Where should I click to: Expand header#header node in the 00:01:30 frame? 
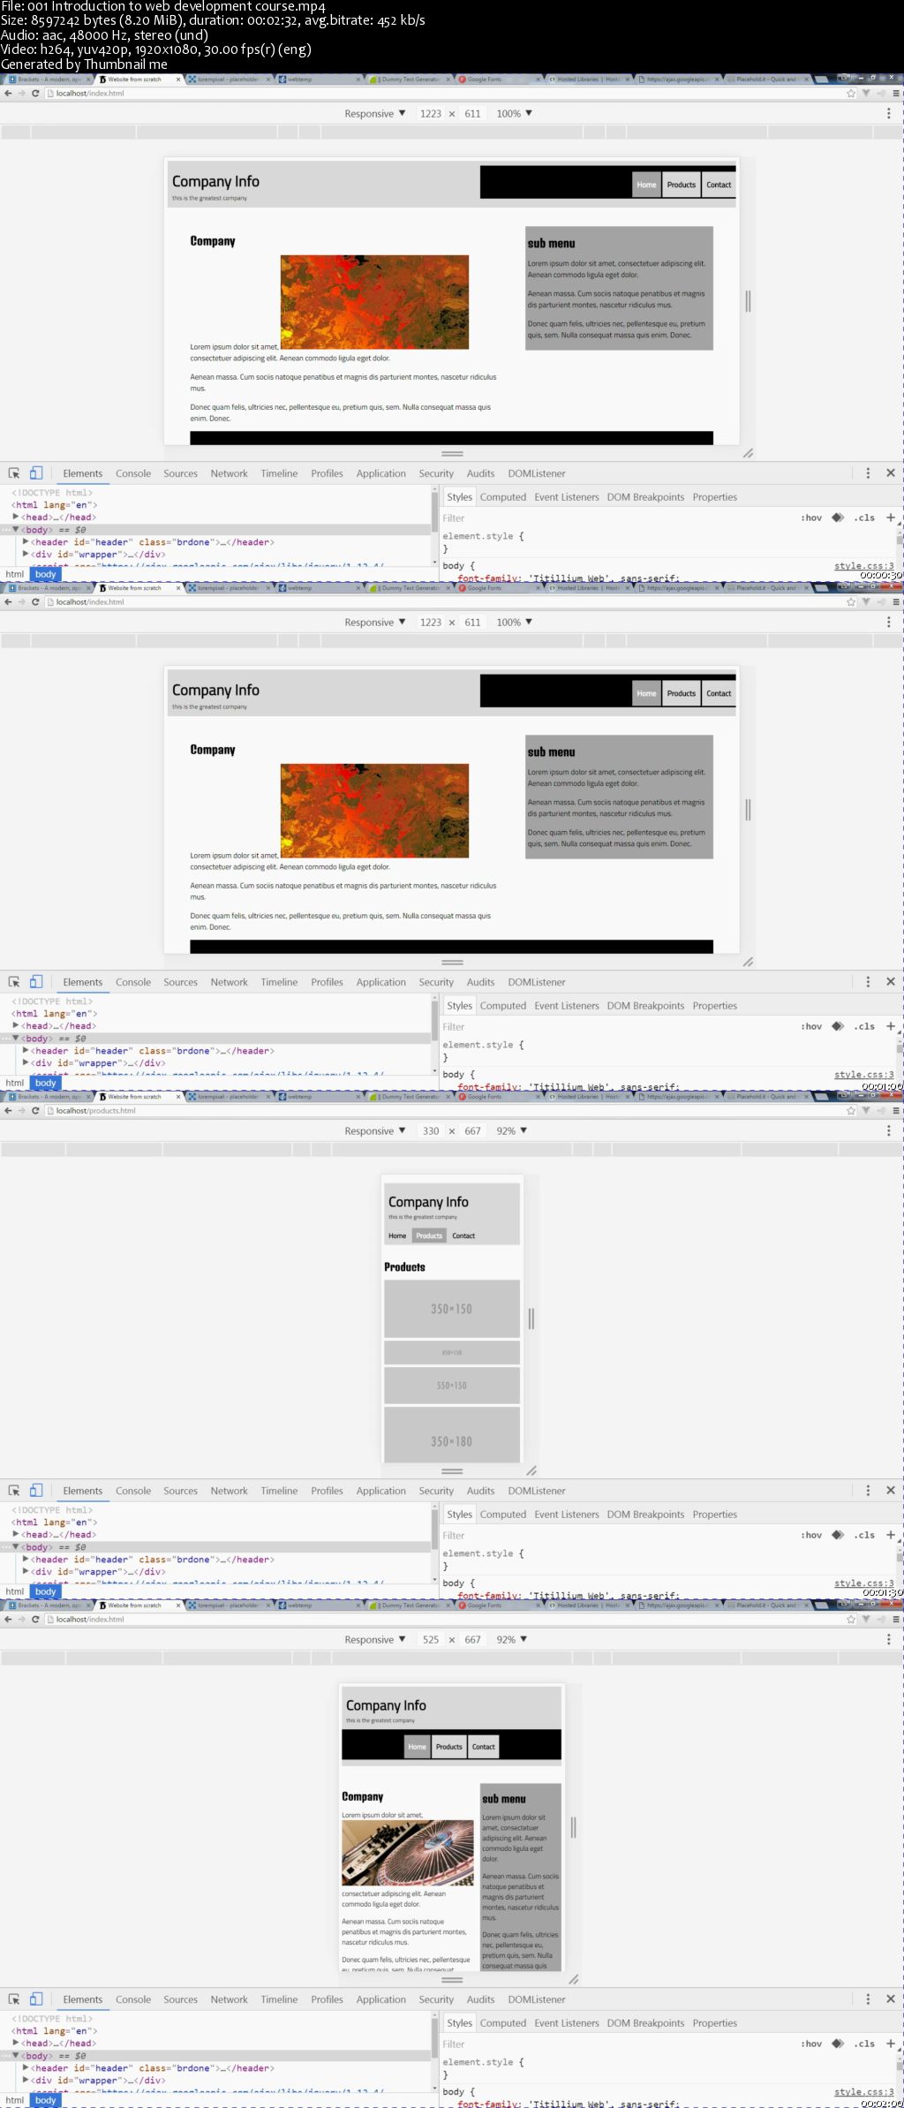pyautogui.click(x=26, y=1560)
